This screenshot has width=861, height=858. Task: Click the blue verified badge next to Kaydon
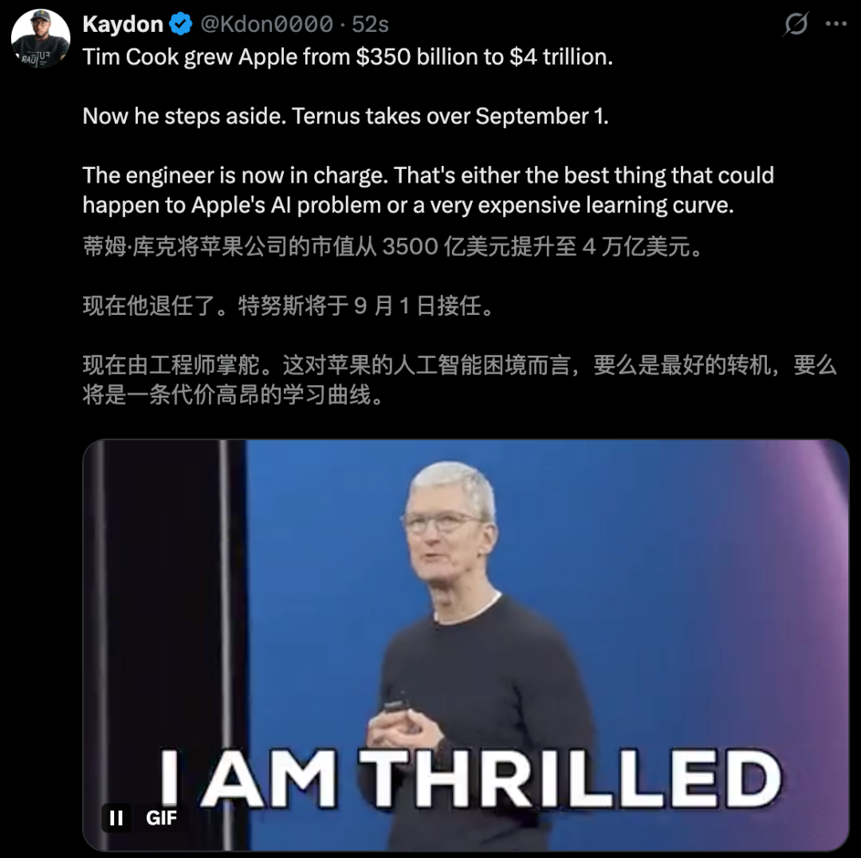tap(181, 24)
